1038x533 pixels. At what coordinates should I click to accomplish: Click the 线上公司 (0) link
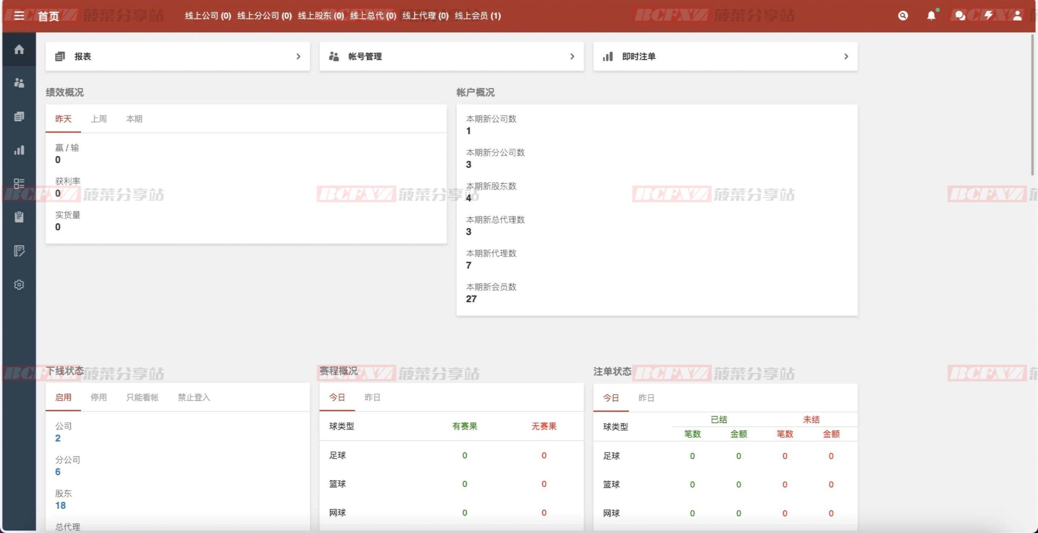(x=208, y=16)
